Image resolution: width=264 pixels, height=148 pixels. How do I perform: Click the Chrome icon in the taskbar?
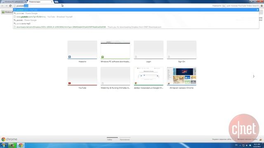click(x=21, y=145)
